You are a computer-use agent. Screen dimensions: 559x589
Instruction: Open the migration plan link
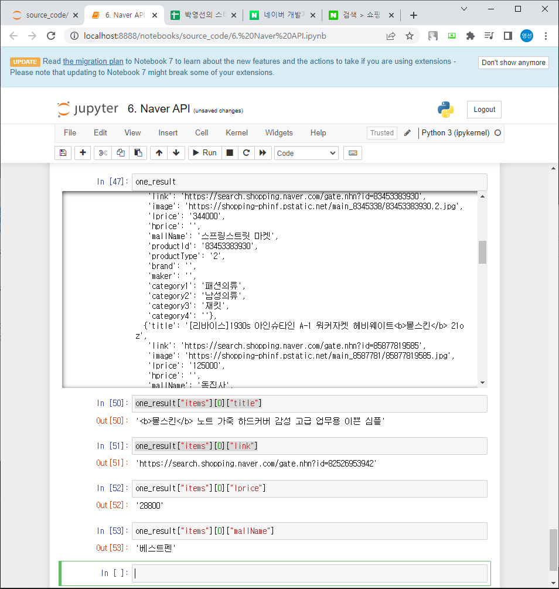pyautogui.click(x=93, y=62)
